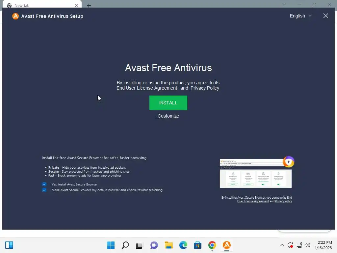Click 'Private' browser feature bullet text

pos(87,168)
